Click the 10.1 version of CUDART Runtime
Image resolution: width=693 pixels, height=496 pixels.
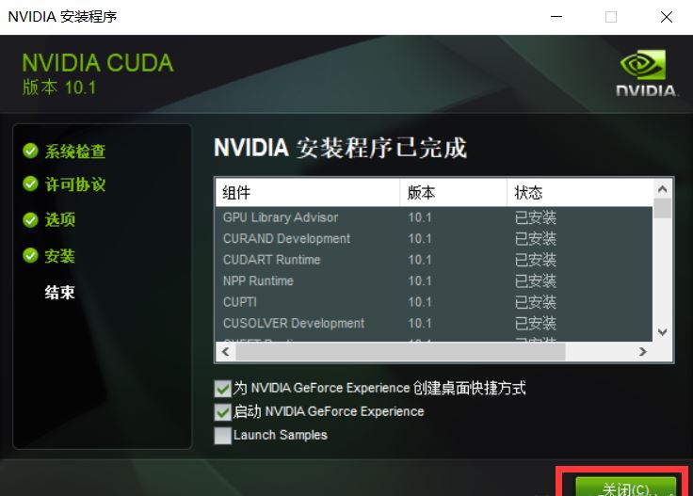[x=419, y=260]
